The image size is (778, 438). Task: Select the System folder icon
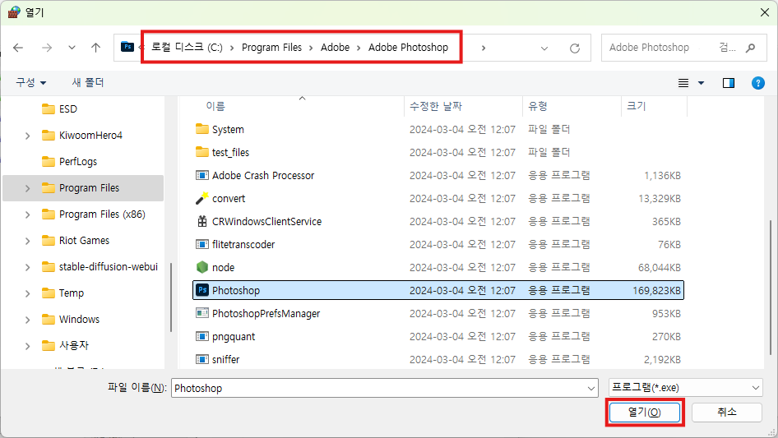(x=202, y=129)
